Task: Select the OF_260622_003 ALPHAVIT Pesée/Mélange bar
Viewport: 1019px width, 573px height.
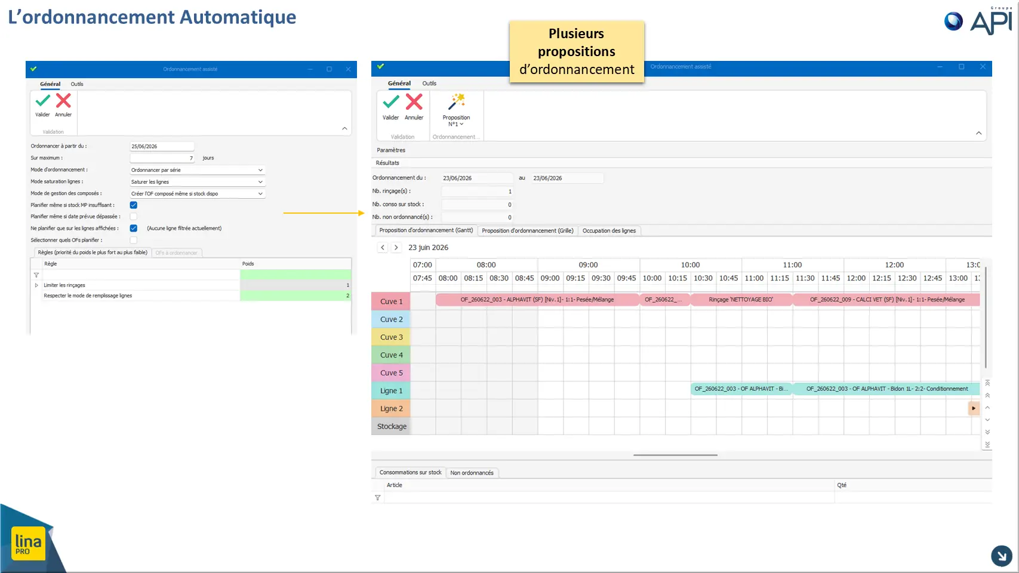Action: (537, 300)
